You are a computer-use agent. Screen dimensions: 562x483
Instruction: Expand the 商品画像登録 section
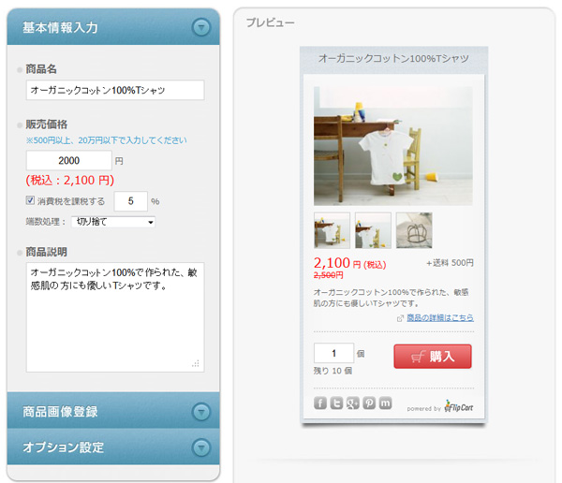click(201, 412)
